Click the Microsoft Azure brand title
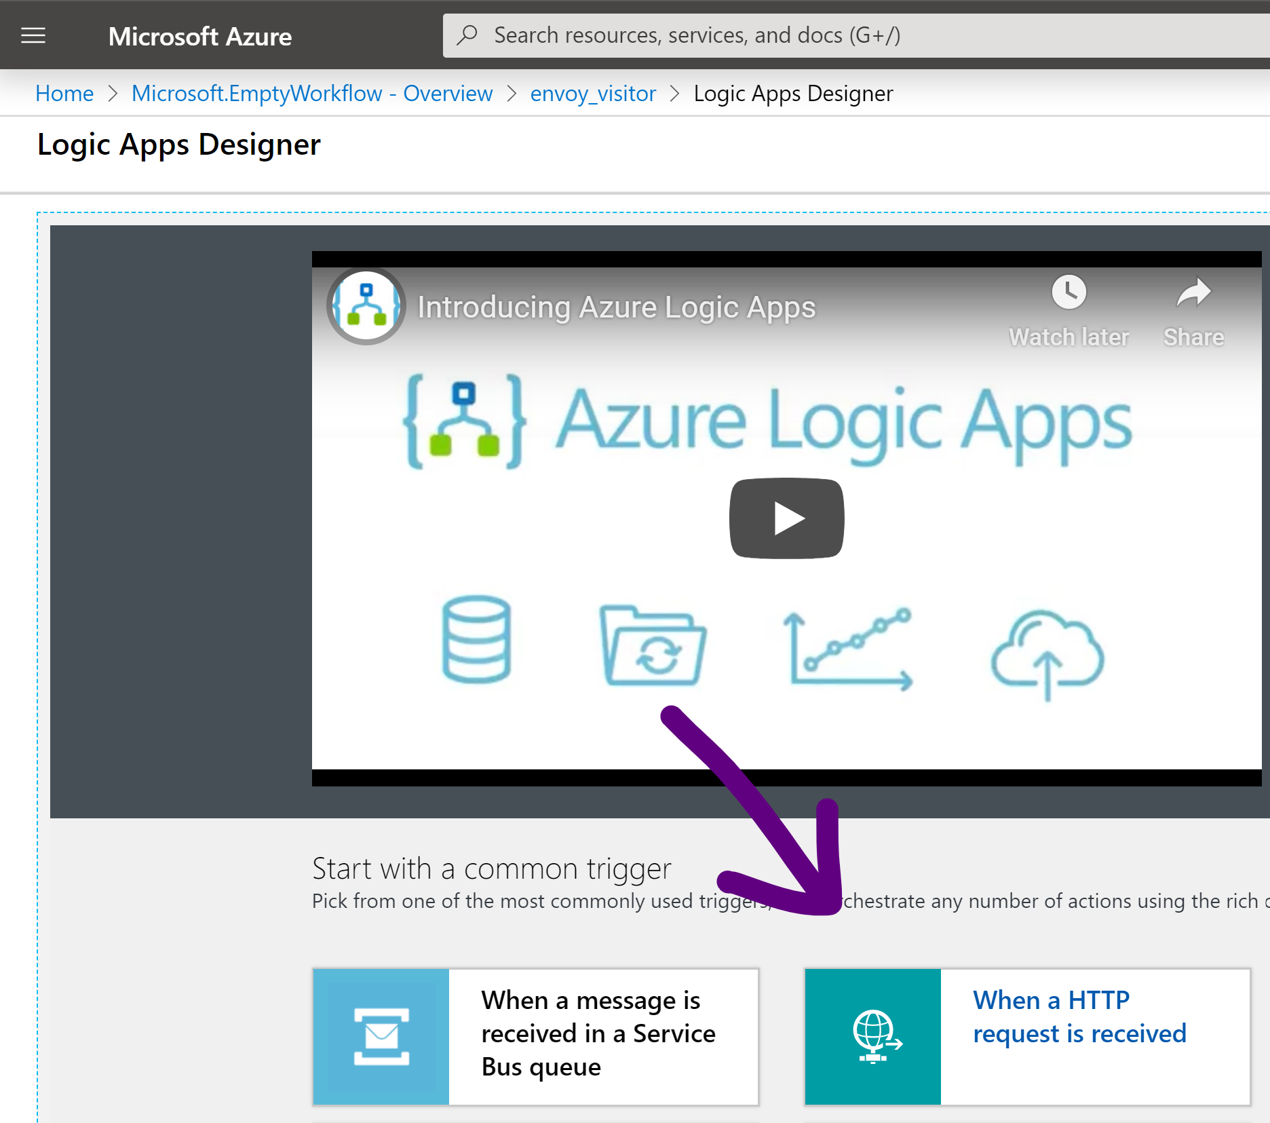This screenshot has width=1270, height=1123. [x=200, y=37]
